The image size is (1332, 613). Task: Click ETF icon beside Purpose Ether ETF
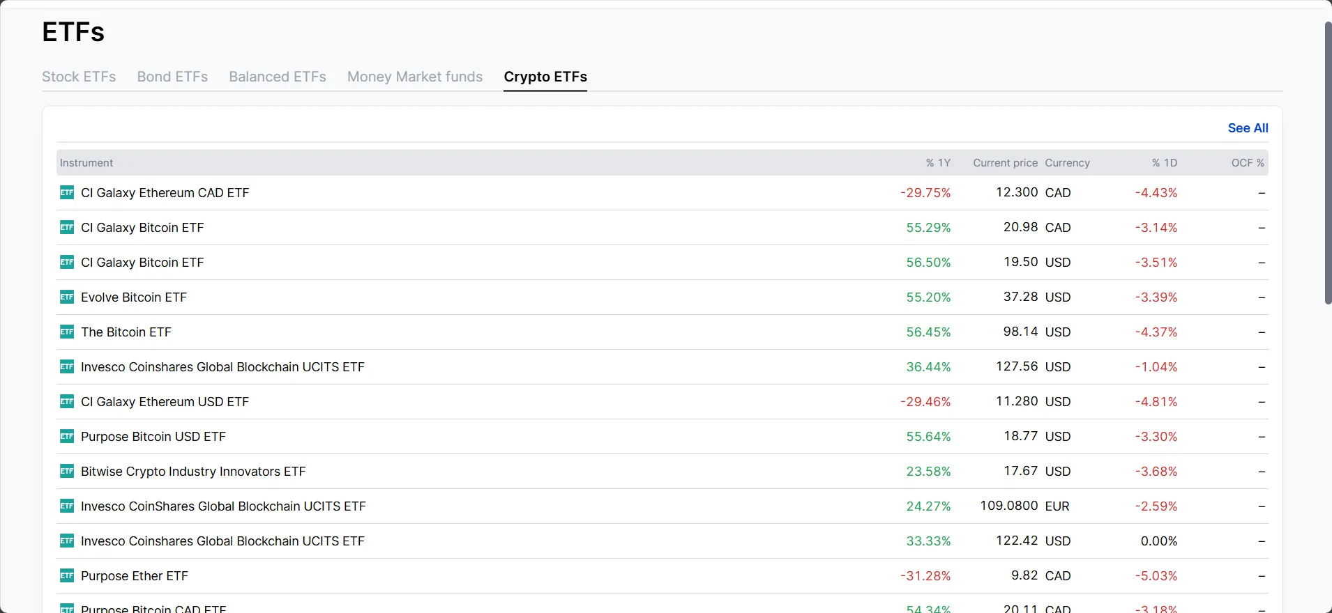67,575
